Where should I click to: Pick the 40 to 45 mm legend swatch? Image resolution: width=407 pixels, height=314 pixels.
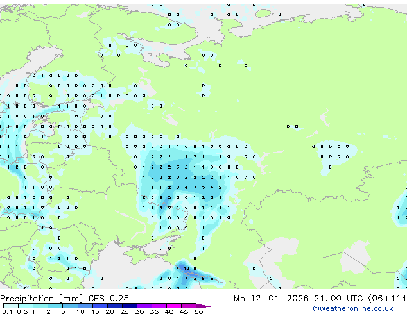174,306
